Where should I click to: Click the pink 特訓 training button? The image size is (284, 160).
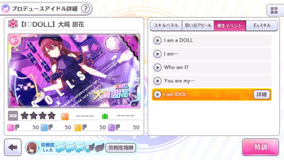[260, 147]
